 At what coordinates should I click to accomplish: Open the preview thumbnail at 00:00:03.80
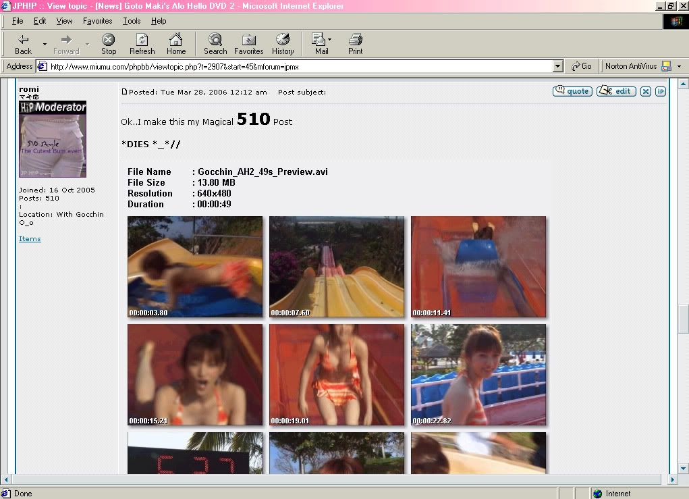point(195,267)
